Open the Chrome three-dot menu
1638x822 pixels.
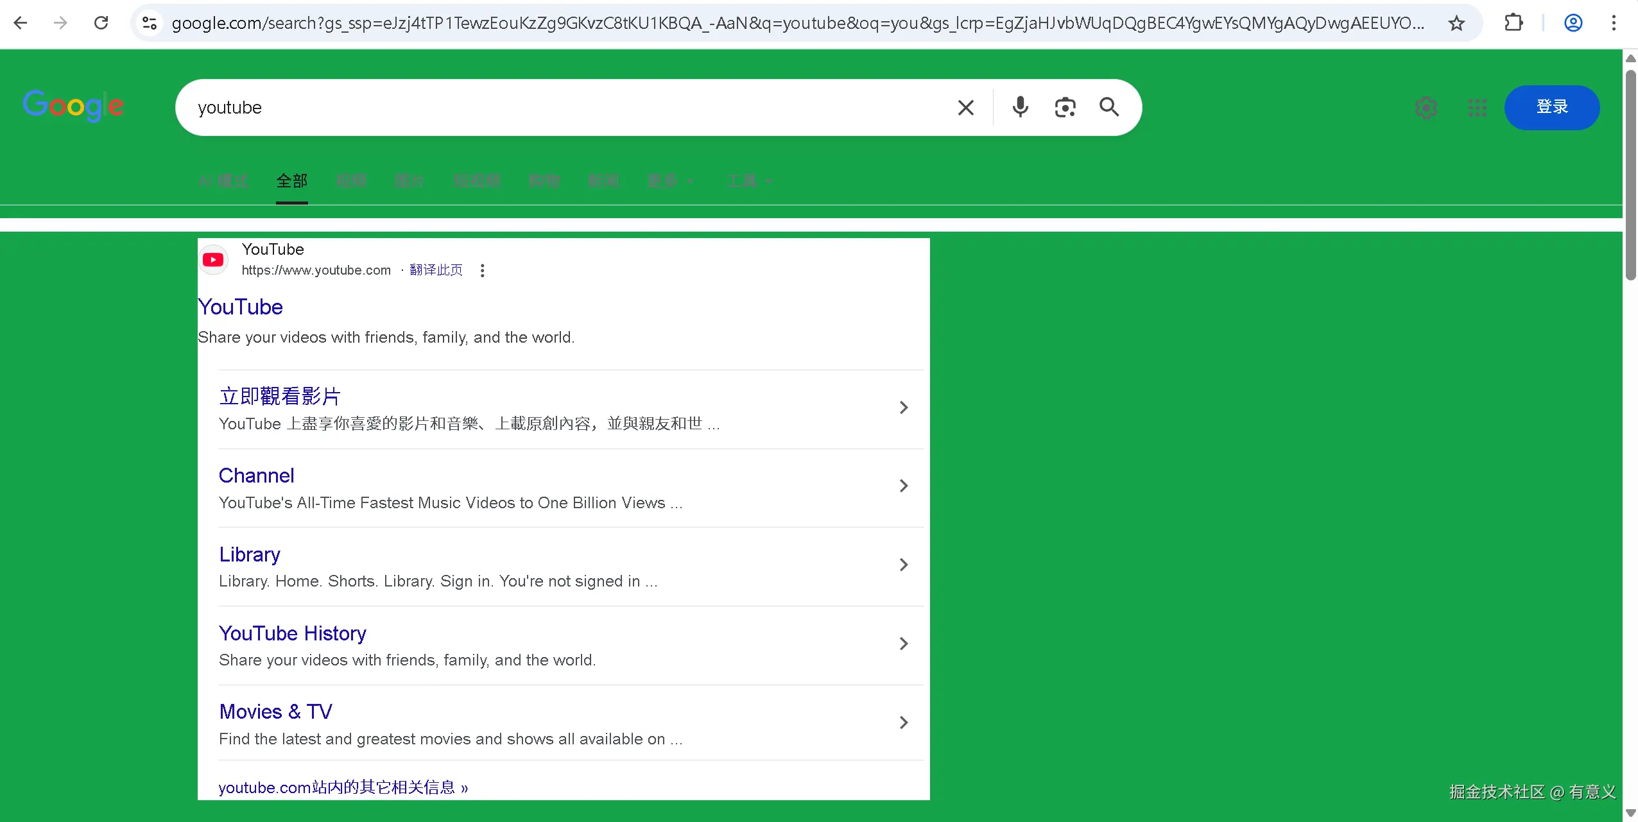point(1614,24)
